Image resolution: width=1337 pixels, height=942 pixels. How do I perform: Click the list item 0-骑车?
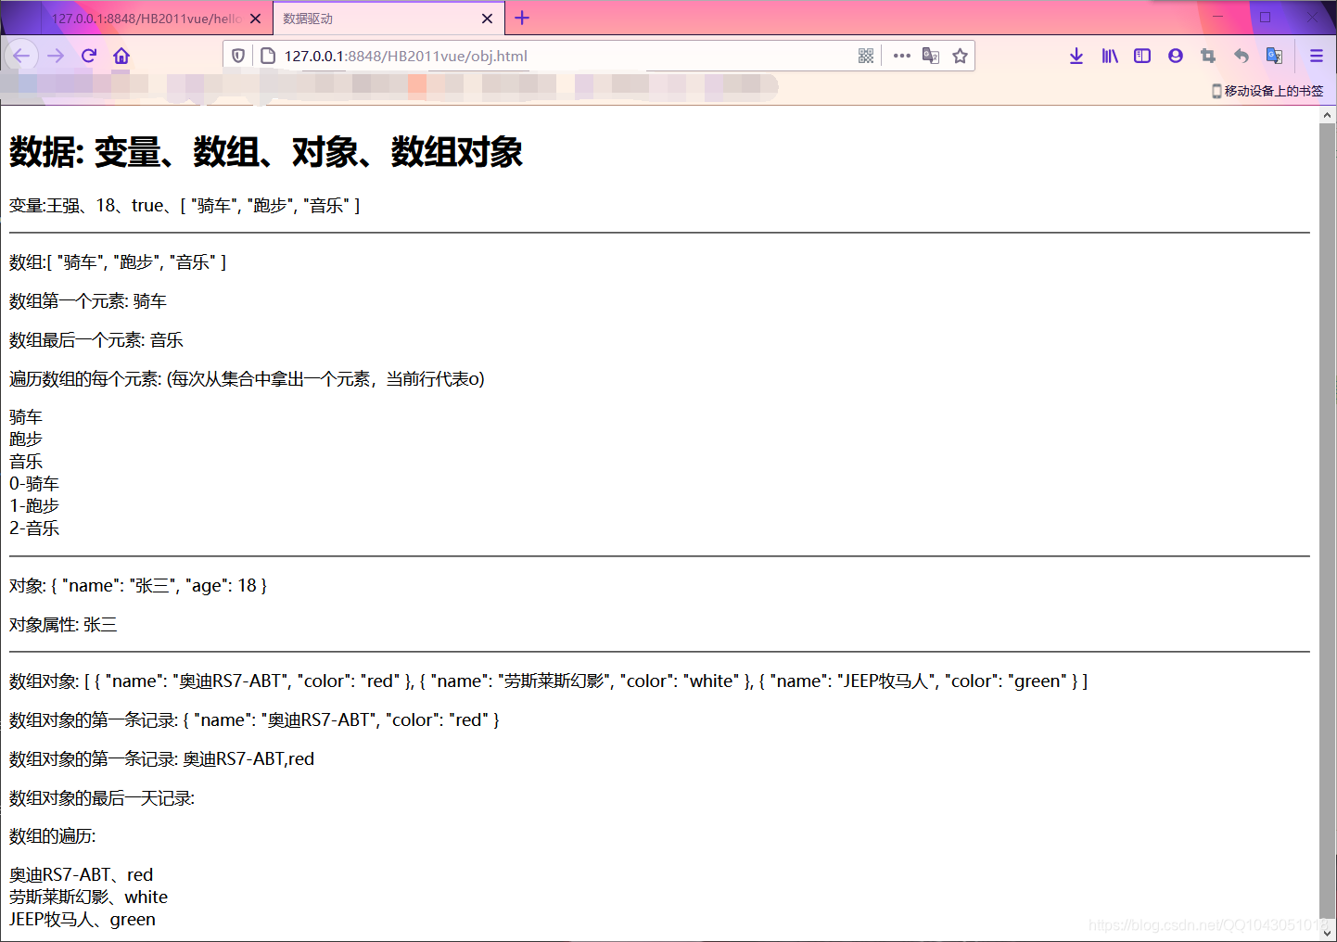tap(34, 484)
